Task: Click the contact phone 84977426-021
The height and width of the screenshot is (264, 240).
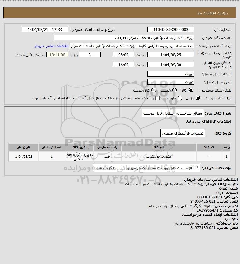Action: coord(203,202)
